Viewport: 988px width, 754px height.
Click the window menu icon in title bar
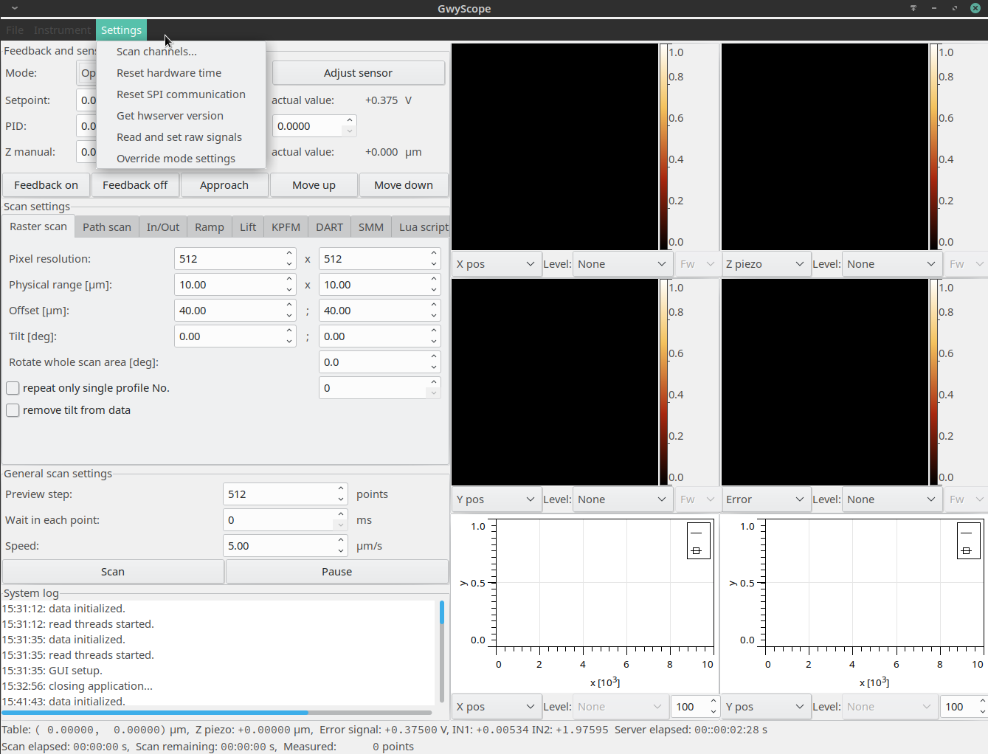tap(14, 8)
